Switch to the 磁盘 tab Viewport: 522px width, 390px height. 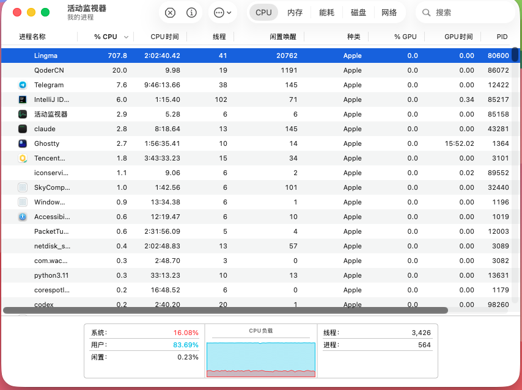coord(358,13)
